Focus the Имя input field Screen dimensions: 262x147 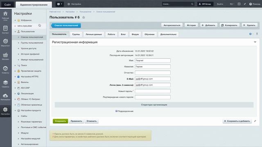[x=153, y=60]
